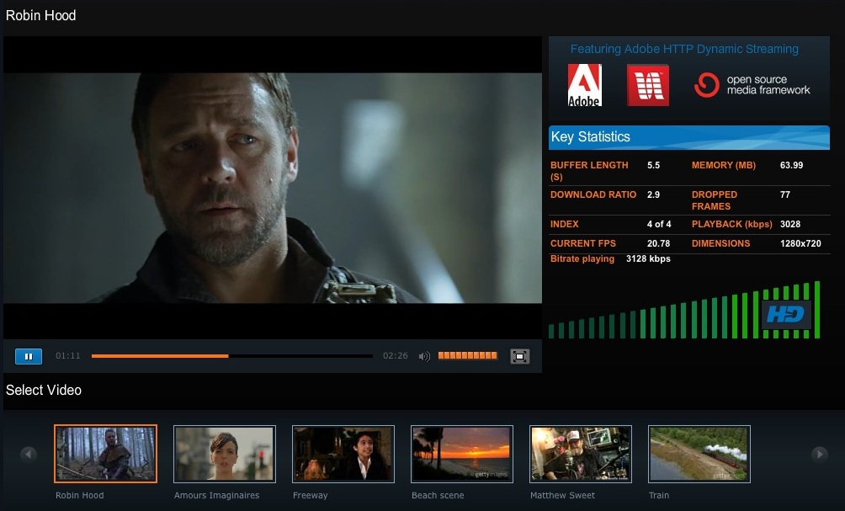Click the Key Statistics header
The image size is (845, 511).
coord(689,137)
